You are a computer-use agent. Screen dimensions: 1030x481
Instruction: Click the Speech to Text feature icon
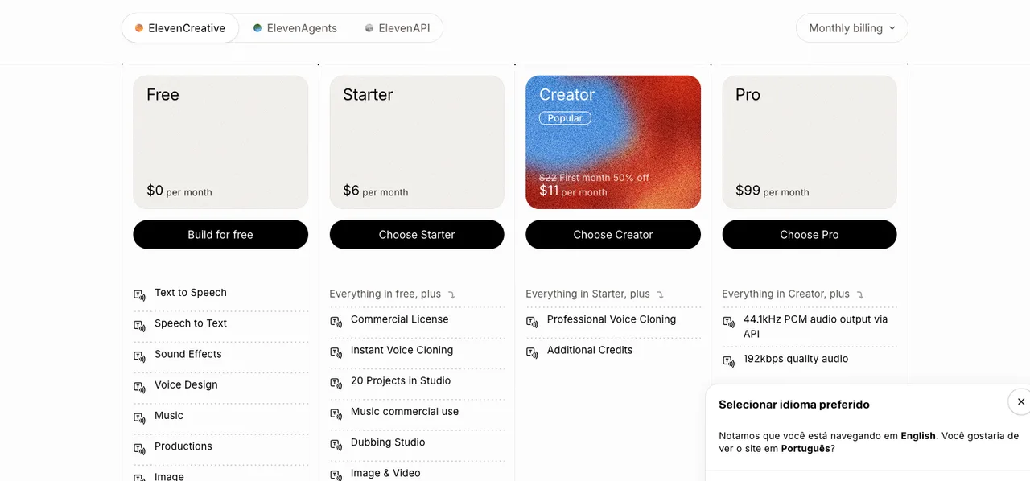(x=139, y=325)
